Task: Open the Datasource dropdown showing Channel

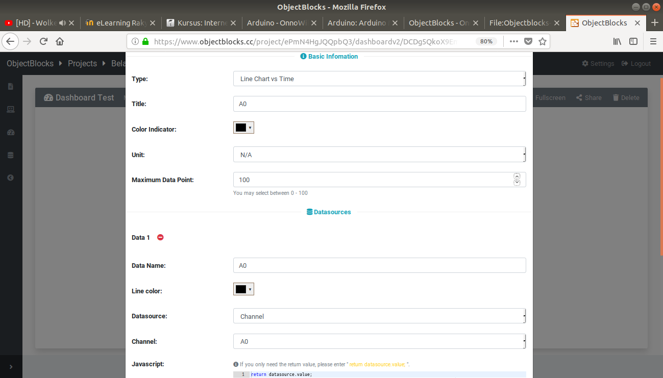Action: coord(379,316)
